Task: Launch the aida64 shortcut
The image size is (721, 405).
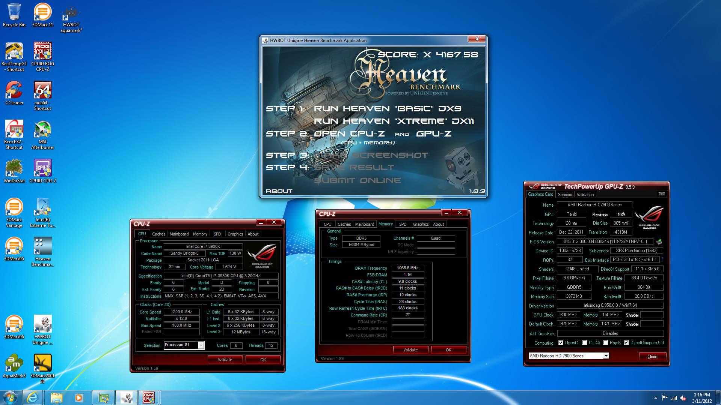Action: pyautogui.click(x=42, y=96)
